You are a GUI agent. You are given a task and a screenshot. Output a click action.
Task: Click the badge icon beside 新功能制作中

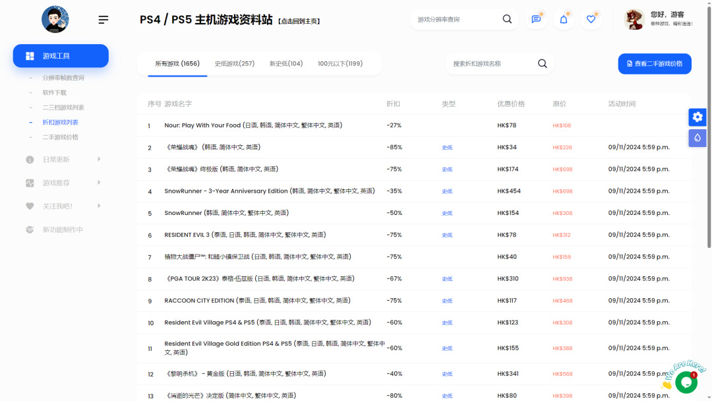[30, 230]
